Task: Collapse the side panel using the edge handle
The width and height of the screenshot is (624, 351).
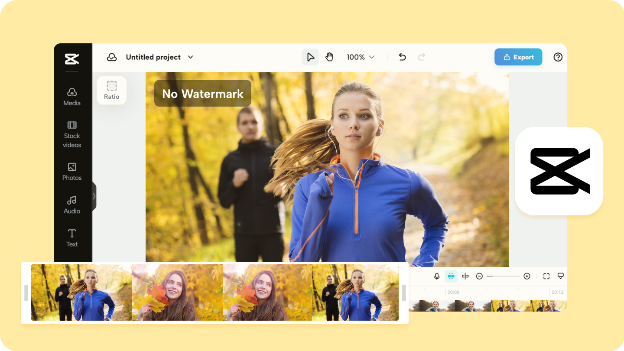Action: coord(94,196)
